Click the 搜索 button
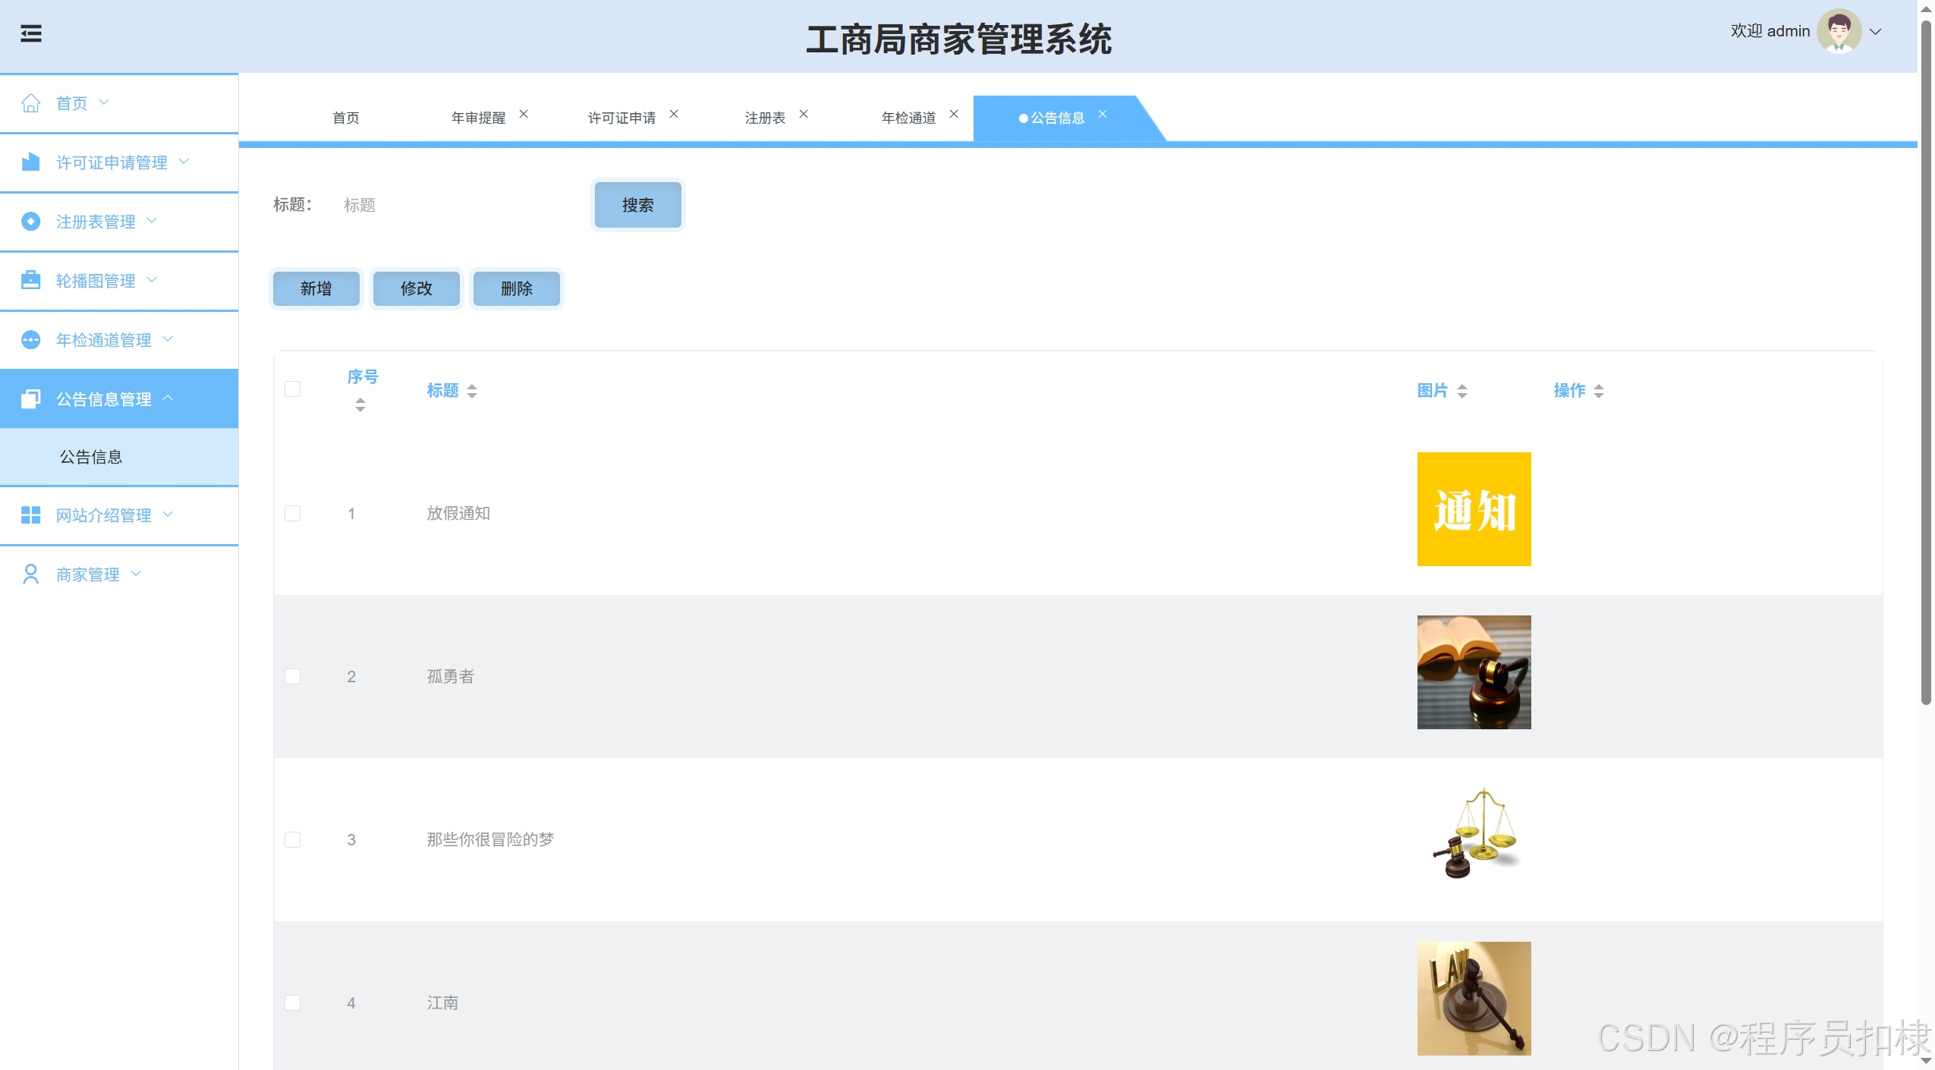This screenshot has width=1935, height=1070. click(637, 205)
